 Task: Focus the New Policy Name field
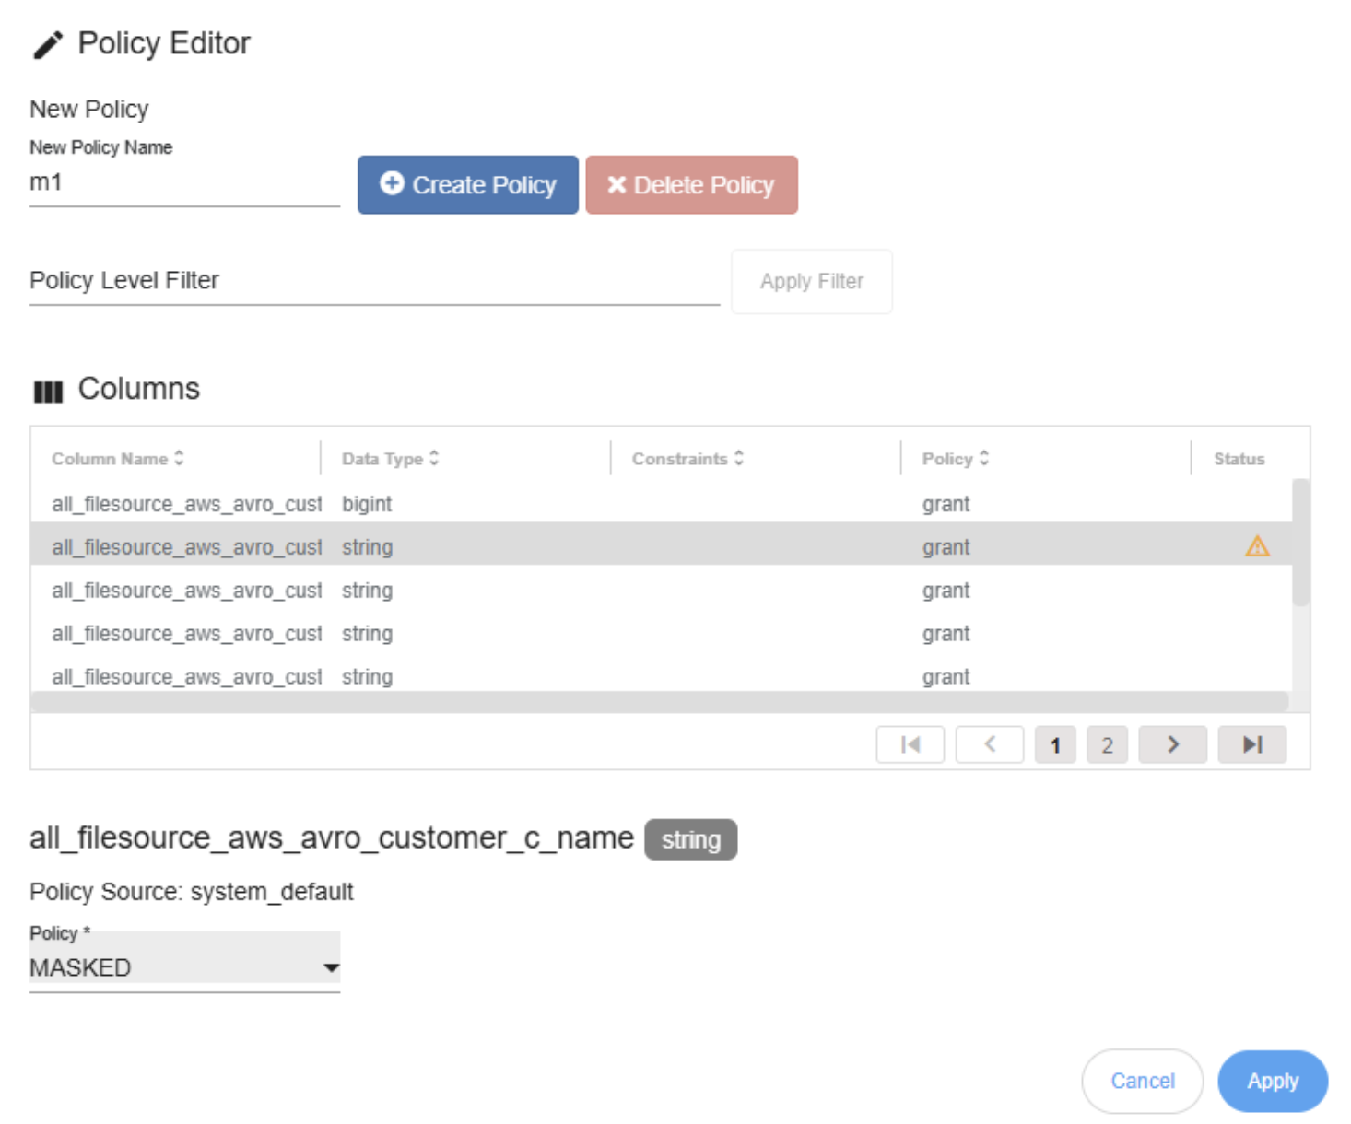184,183
